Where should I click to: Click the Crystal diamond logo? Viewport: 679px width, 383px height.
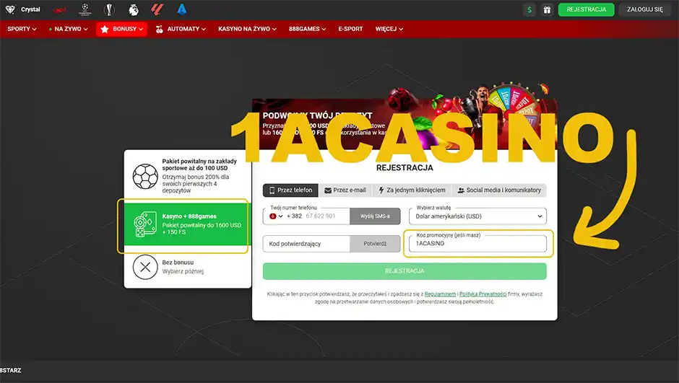10,9
